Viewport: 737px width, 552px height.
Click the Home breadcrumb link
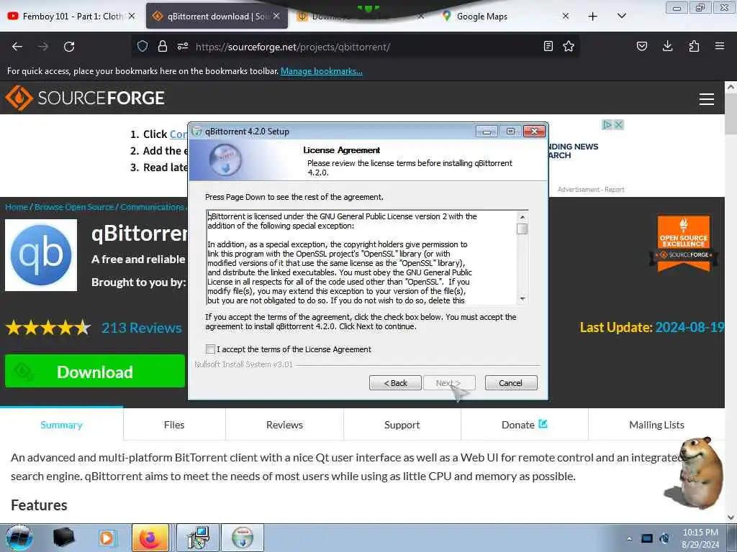pos(17,207)
